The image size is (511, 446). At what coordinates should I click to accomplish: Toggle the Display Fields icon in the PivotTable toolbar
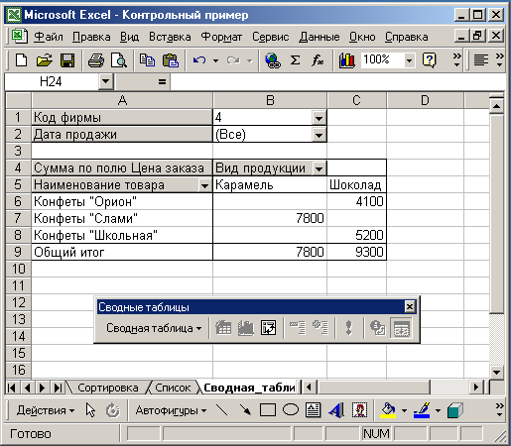[401, 328]
